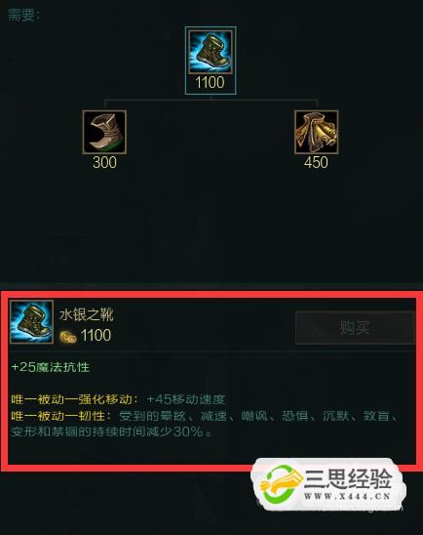This screenshot has height=535, width=423.
Task: Click the Boots of Speed component icon
Action: tap(104, 132)
